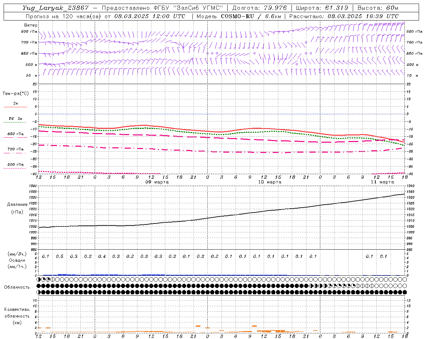Select the calculation time 08.03.2025 16:39 UTC

(363, 16)
